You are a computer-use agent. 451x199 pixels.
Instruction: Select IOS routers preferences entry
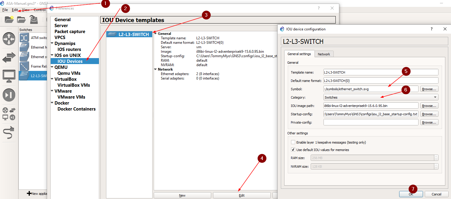pyautogui.click(x=69, y=49)
